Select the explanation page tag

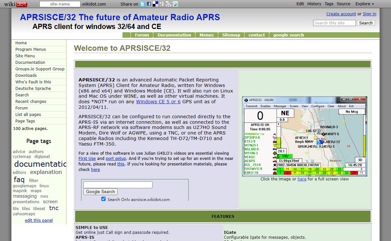tap(46, 172)
